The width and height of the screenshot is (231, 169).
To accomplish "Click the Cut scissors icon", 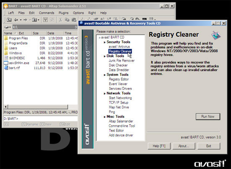I will click(x=60, y=20).
